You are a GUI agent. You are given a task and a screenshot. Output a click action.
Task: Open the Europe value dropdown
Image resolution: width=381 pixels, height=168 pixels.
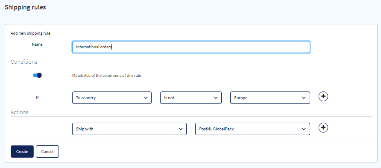click(x=270, y=98)
